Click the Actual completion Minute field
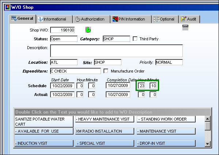 153,95
